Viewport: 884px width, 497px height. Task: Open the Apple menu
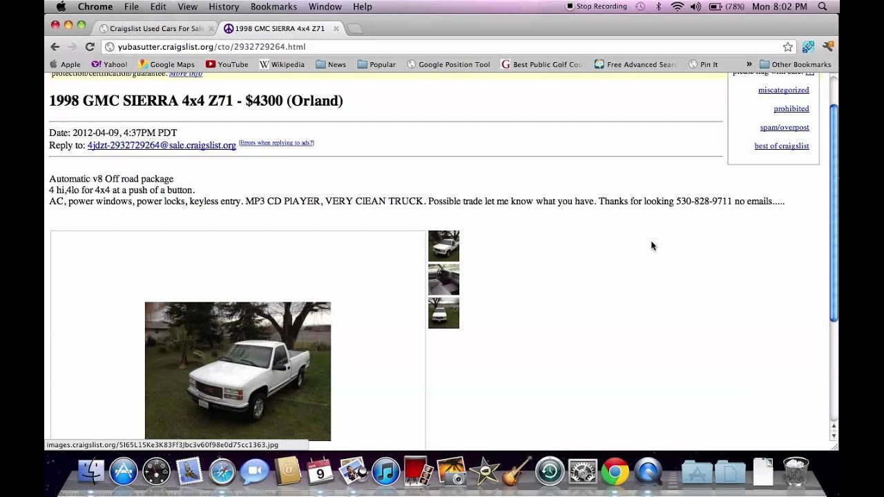pyautogui.click(x=61, y=6)
